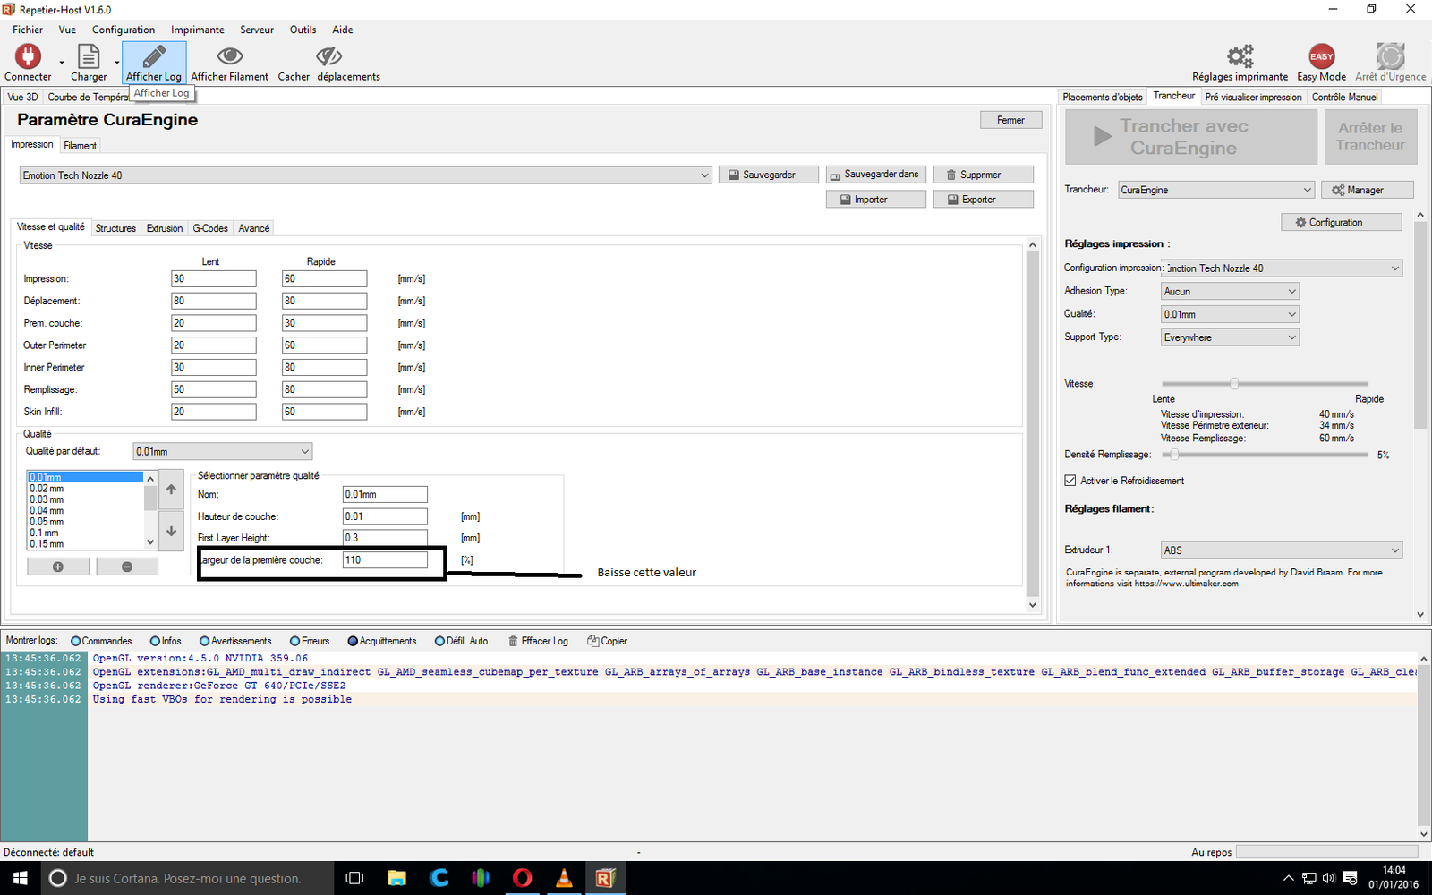Image resolution: width=1432 pixels, height=895 pixels.
Task: Switch on Easy Mode red icon
Action: click(x=1322, y=56)
